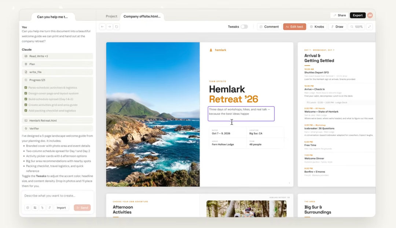Click the pencil icon beside Import
The width and height of the screenshot is (396, 228).
49,208
